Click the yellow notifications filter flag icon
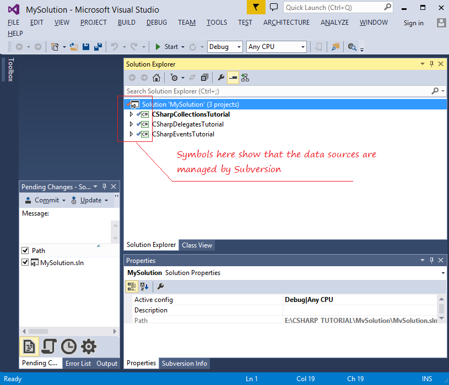 [x=256, y=7]
